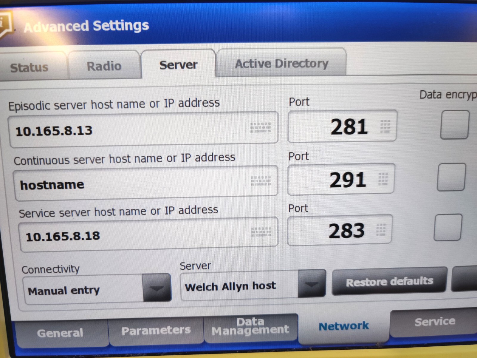
Task: Open keyboard for Continuous server field
Action: coord(261,180)
